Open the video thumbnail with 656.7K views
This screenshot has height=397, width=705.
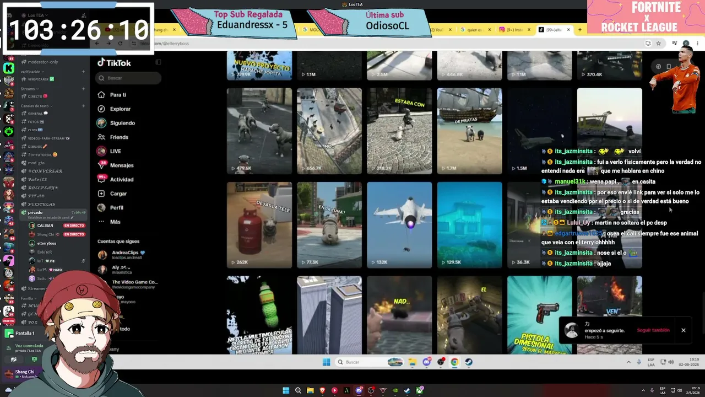(329, 131)
